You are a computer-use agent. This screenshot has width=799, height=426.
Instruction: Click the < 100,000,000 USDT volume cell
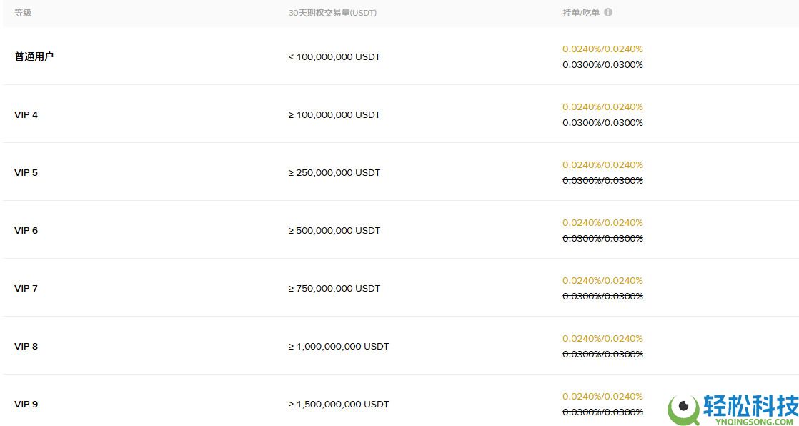pos(334,56)
